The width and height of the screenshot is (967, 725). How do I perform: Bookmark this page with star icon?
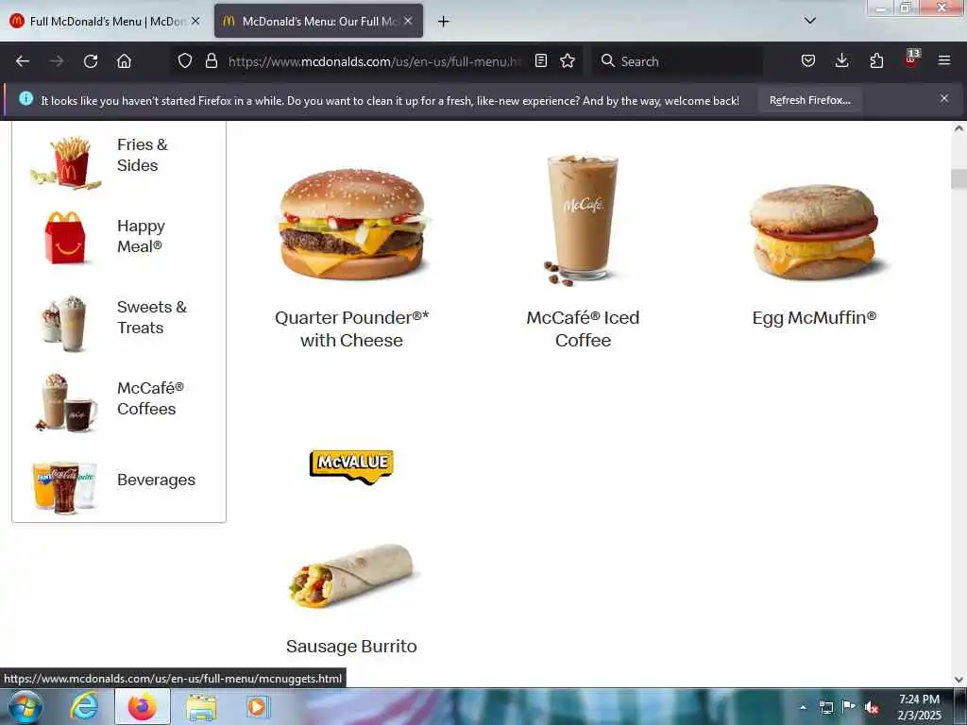pyautogui.click(x=568, y=61)
